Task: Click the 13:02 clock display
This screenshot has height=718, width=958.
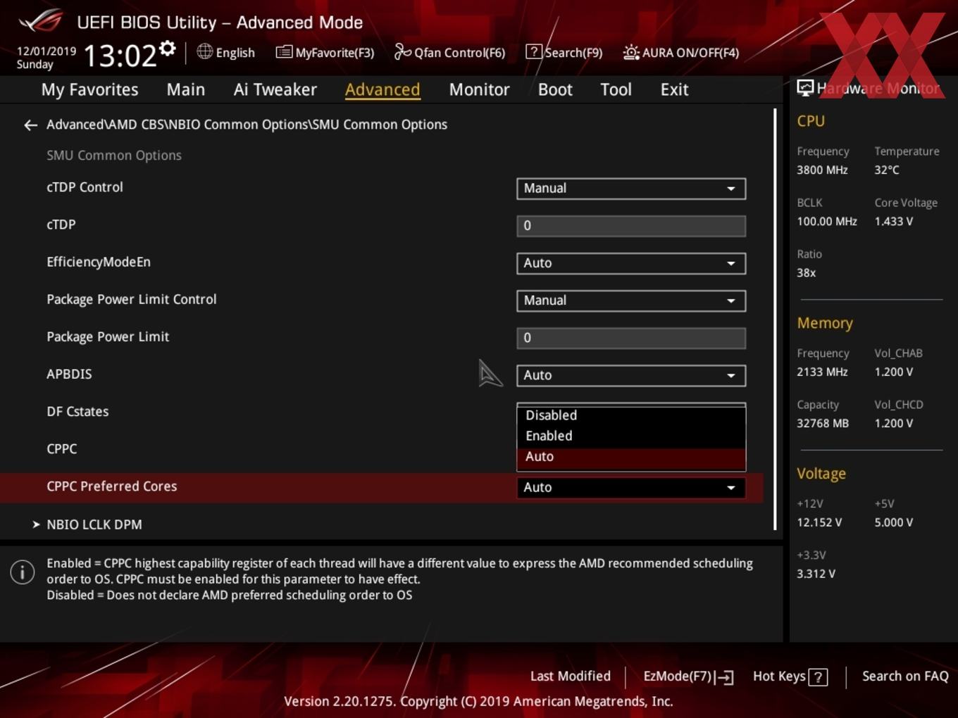Action: click(x=120, y=56)
